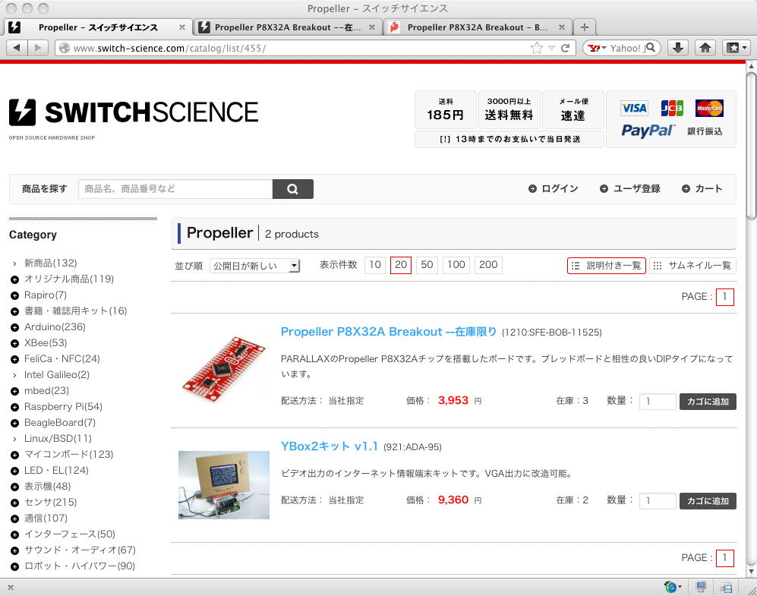Open Propeller P8X32A Breakout product link

[x=389, y=332]
